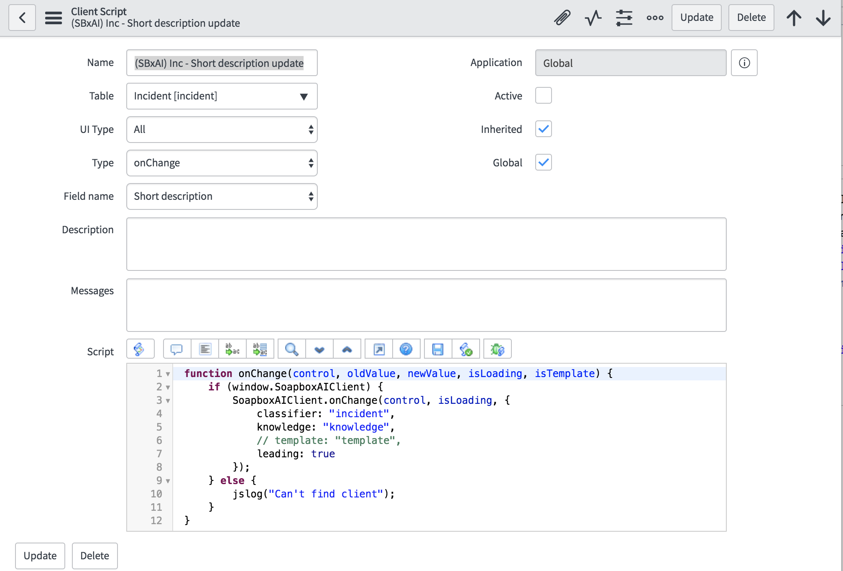Open the Field name dropdown
843x571 pixels.
click(x=222, y=196)
